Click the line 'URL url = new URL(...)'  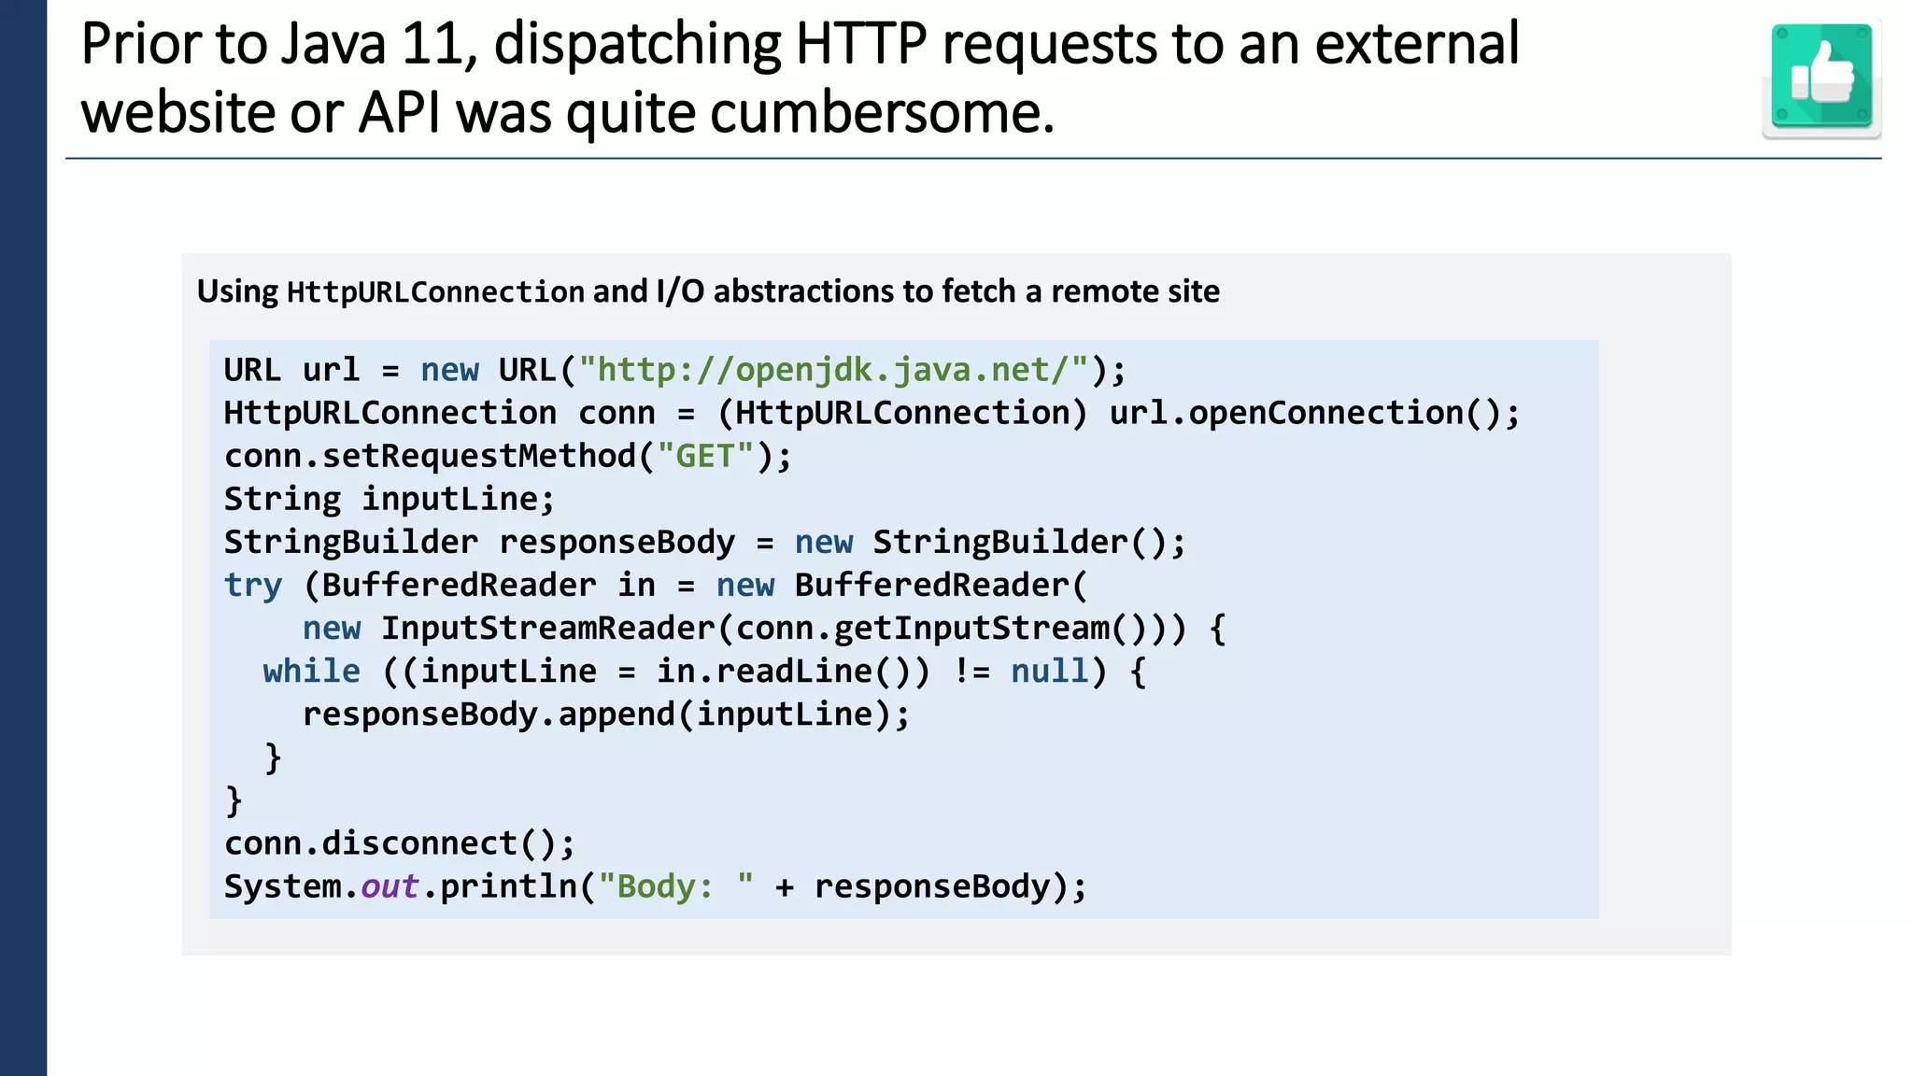point(675,370)
